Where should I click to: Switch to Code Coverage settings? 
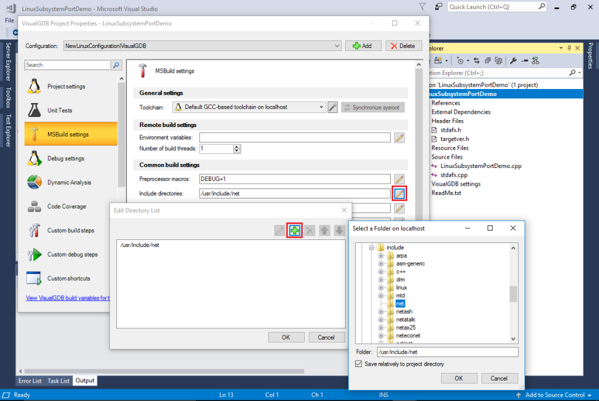click(72, 206)
